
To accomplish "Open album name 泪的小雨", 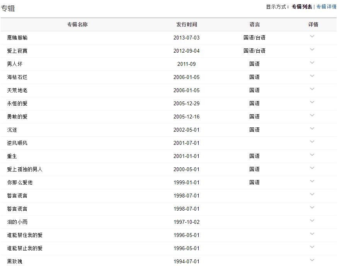I will (17, 222).
